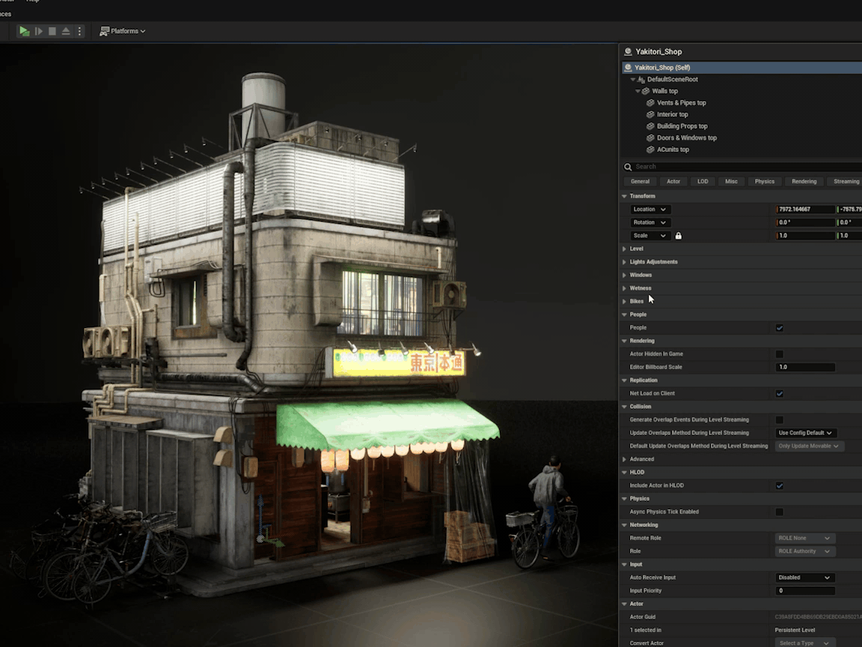Image resolution: width=862 pixels, height=647 pixels.
Task: Click the LOD filter button
Action: pos(703,181)
